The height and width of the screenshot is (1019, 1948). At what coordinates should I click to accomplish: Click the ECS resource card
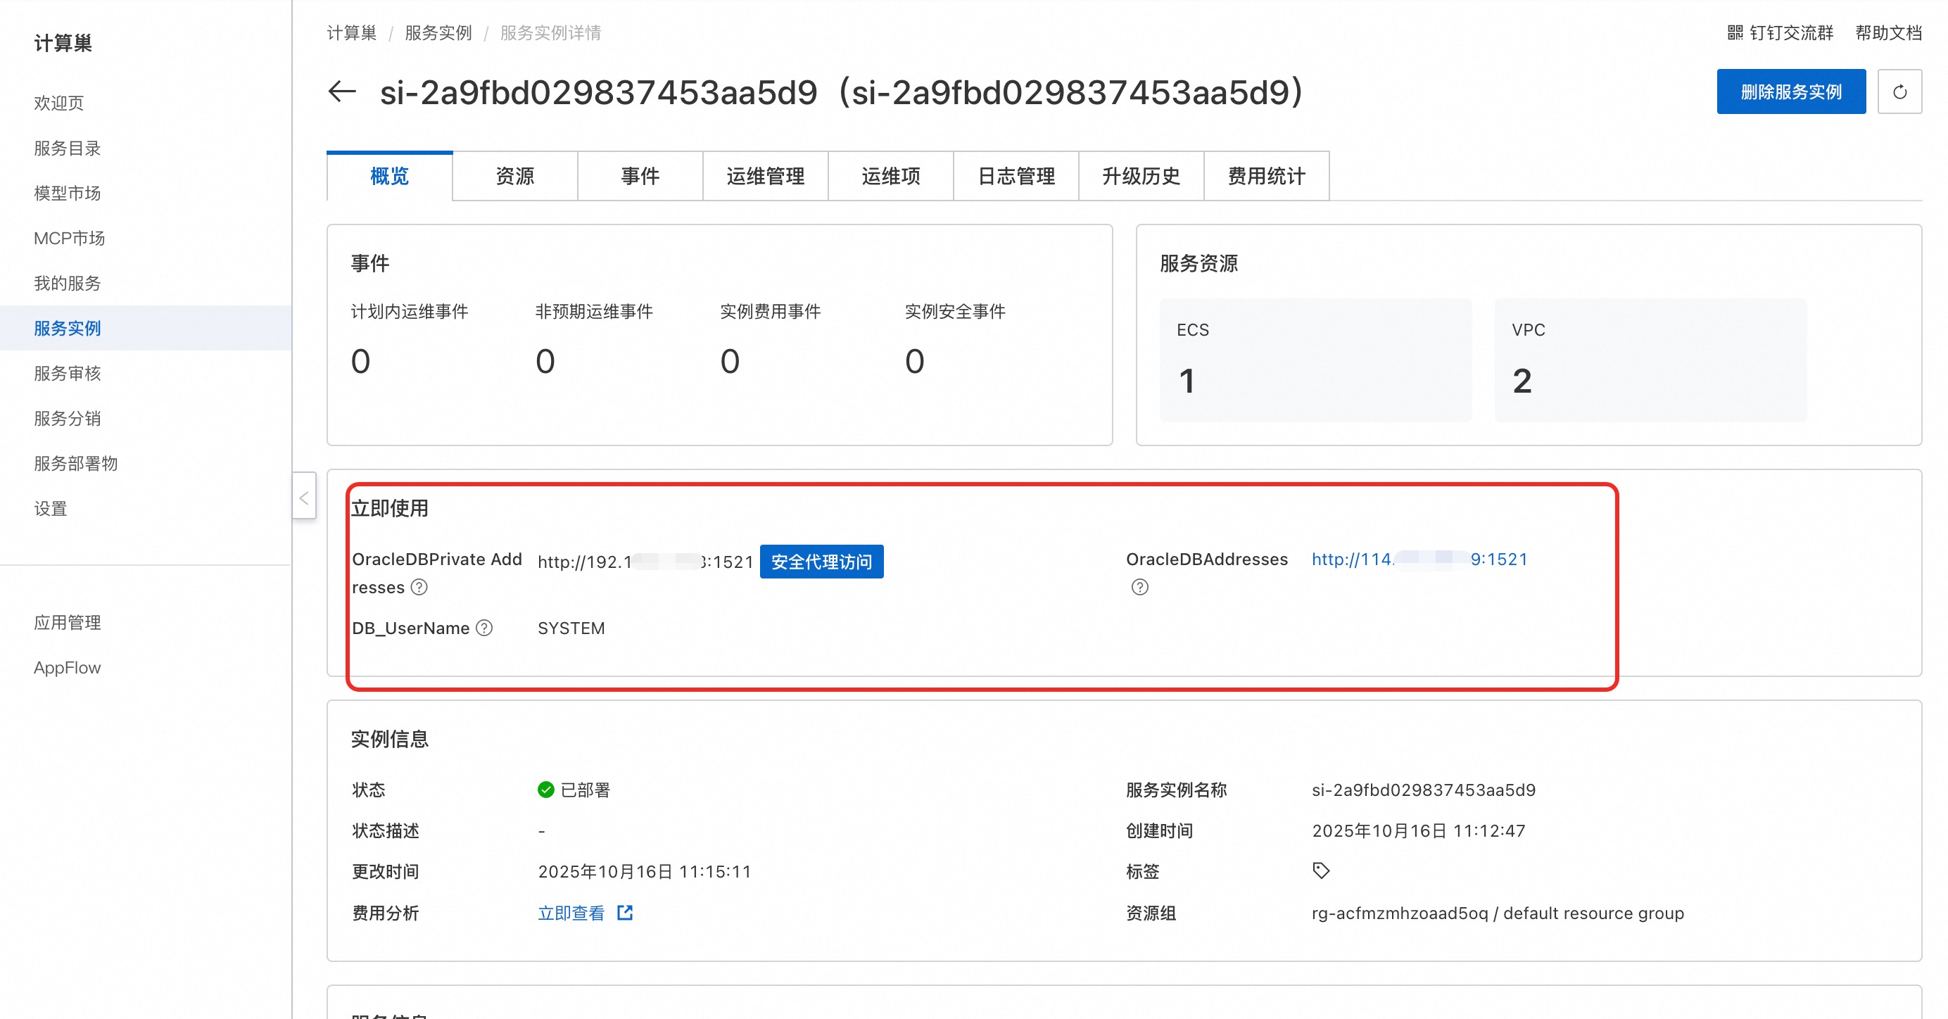[1315, 360]
